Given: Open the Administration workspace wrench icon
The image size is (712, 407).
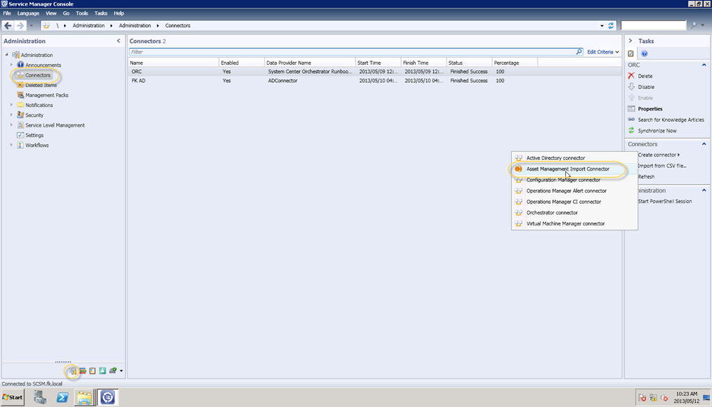Looking at the screenshot, I should 72,370.
